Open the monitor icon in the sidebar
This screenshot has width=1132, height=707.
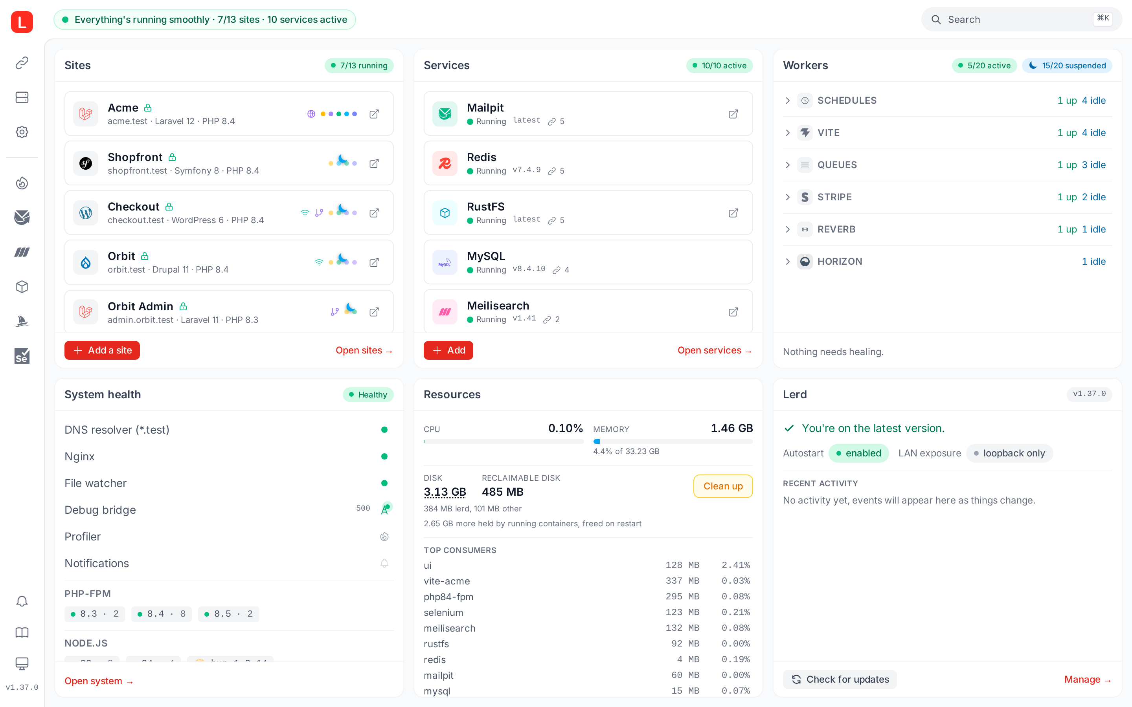22,663
